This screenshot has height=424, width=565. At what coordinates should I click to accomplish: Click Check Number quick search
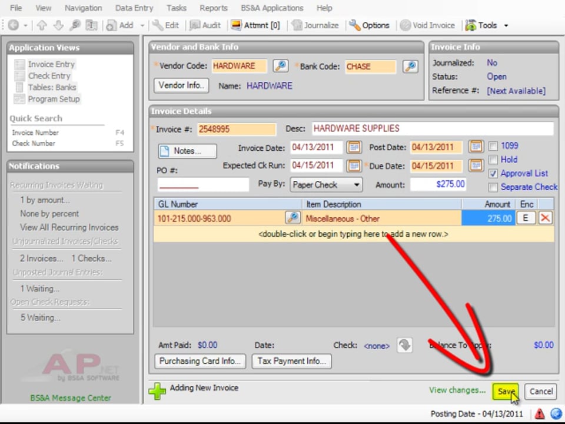pos(34,144)
